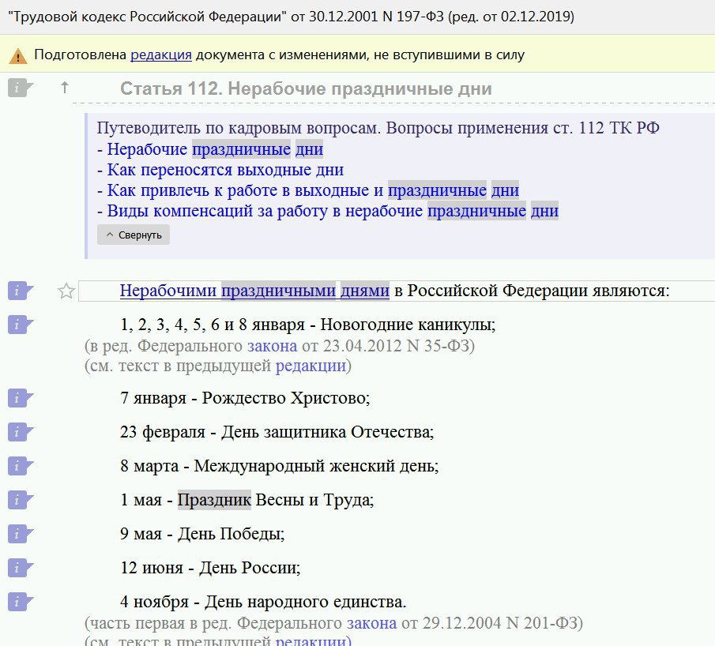Open info icon for Праздник Весны и Труда
Image resolution: width=715 pixels, height=646 pixels.
point(20,500)
